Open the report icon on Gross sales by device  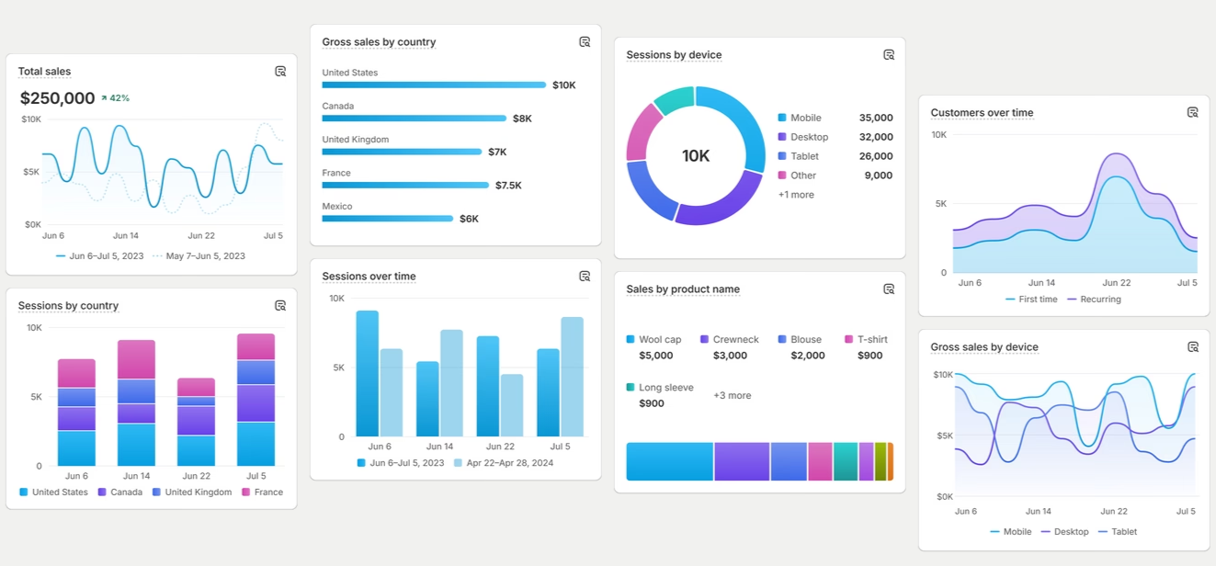pos(1193,347)
